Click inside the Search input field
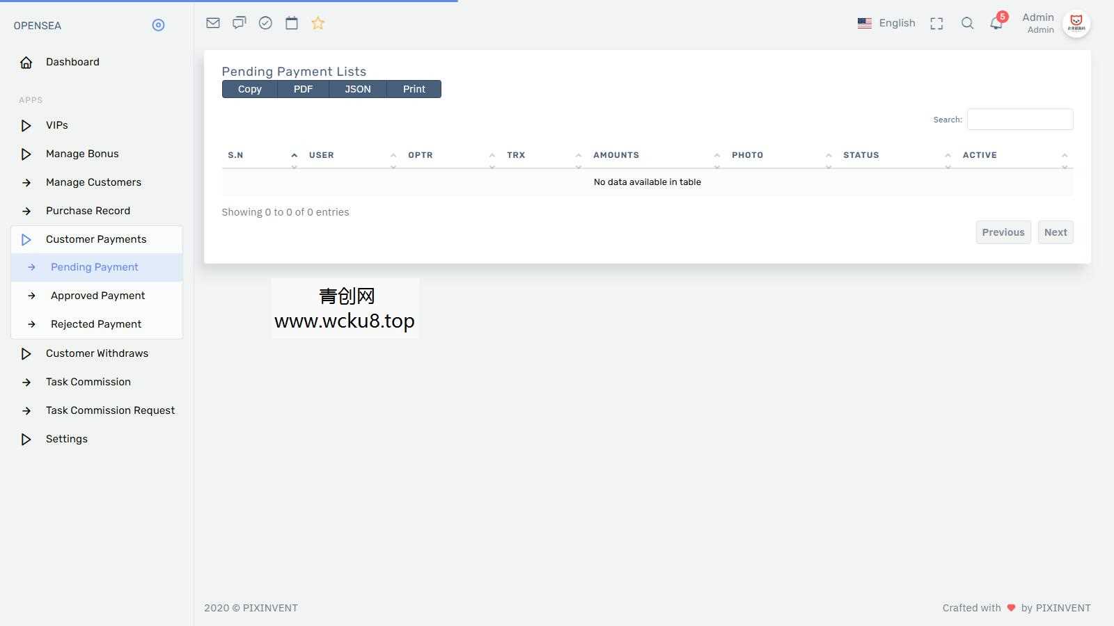This screenshot has height=626, width=1114. (1019, 119)
